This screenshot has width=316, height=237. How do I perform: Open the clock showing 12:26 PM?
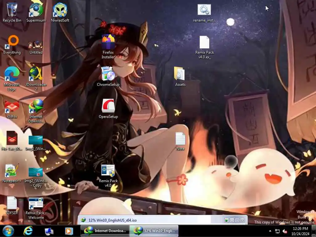click(x=300, y=231)
